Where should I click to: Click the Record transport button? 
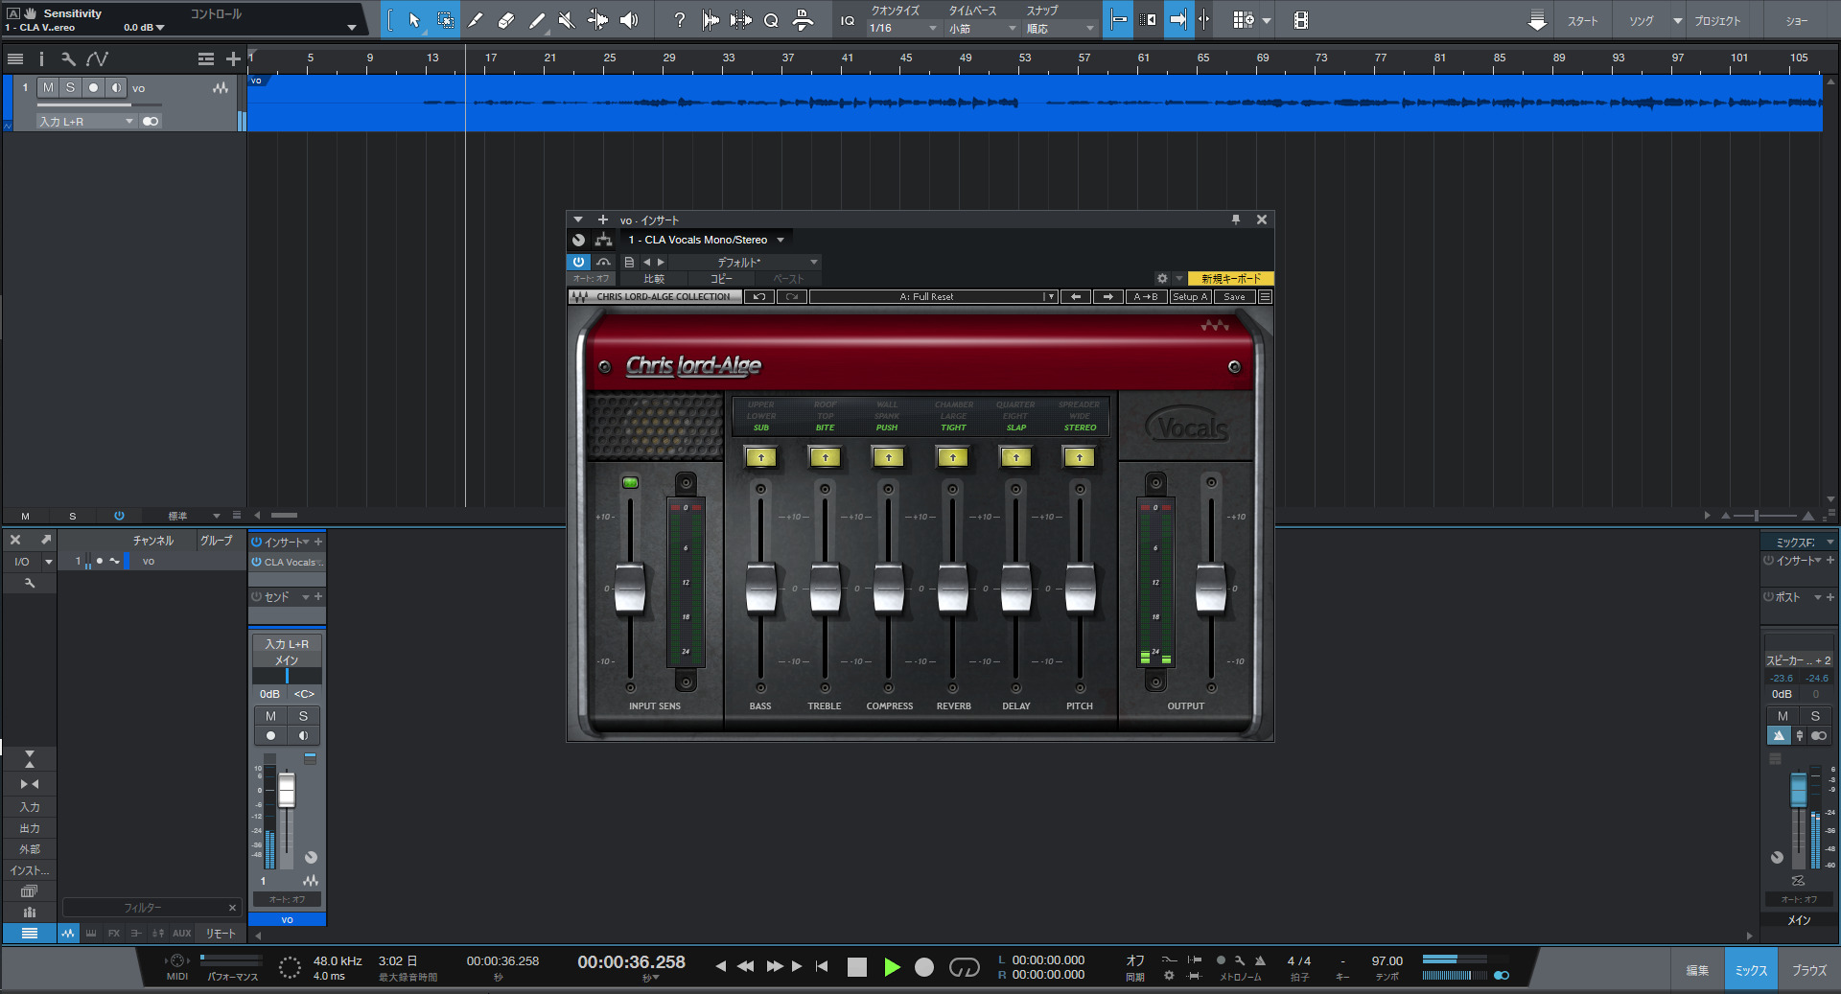[924, 967]
